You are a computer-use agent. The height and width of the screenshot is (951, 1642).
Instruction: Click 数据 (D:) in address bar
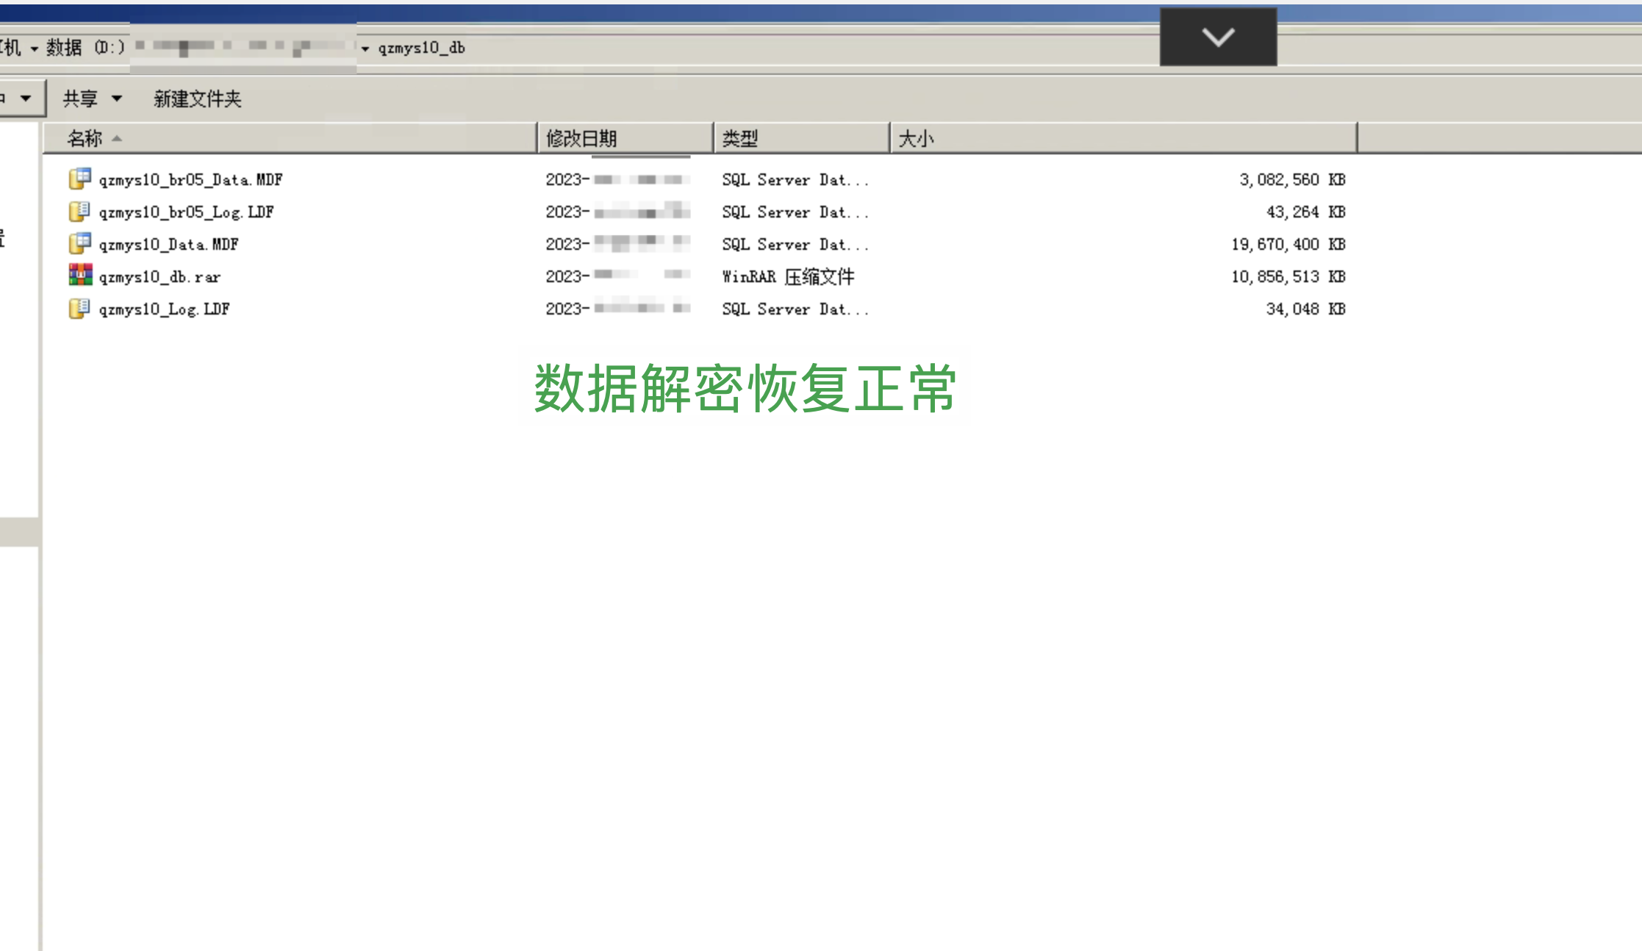(x=85, y=48)
